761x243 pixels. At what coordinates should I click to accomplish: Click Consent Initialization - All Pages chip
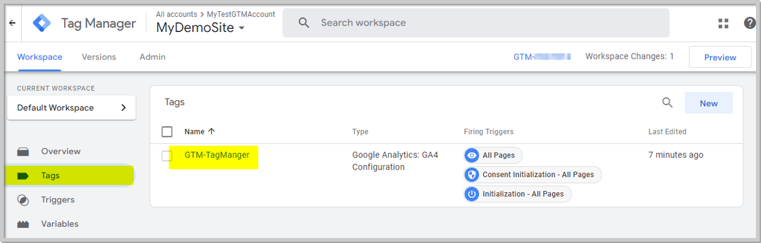533,175
